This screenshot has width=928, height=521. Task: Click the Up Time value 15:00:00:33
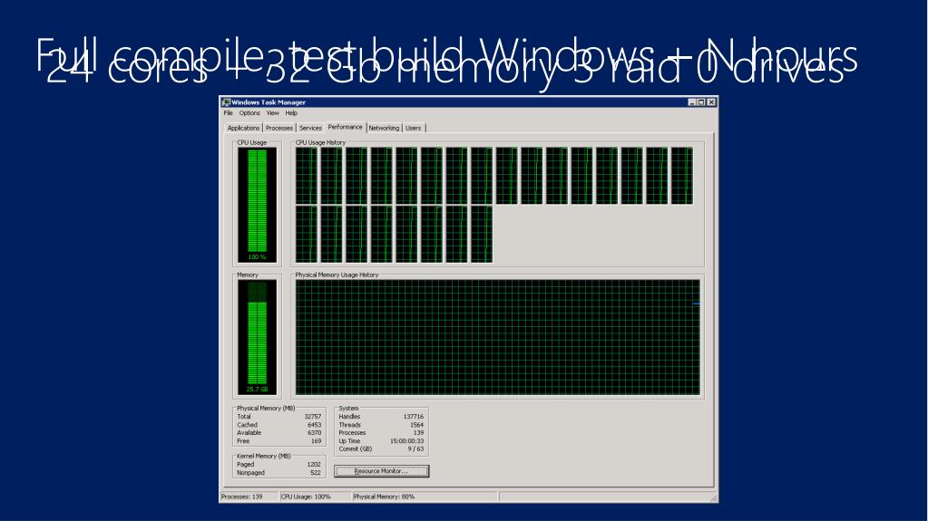406,441
